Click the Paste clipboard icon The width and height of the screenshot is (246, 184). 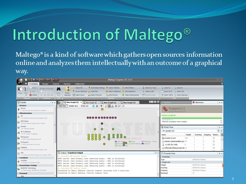click(x=20, y=89)
